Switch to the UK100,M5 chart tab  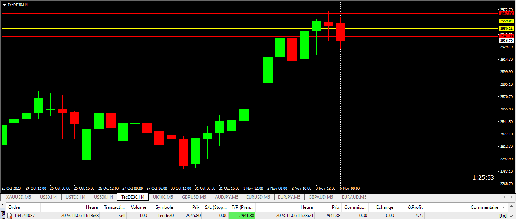click(x=163, y=197)
